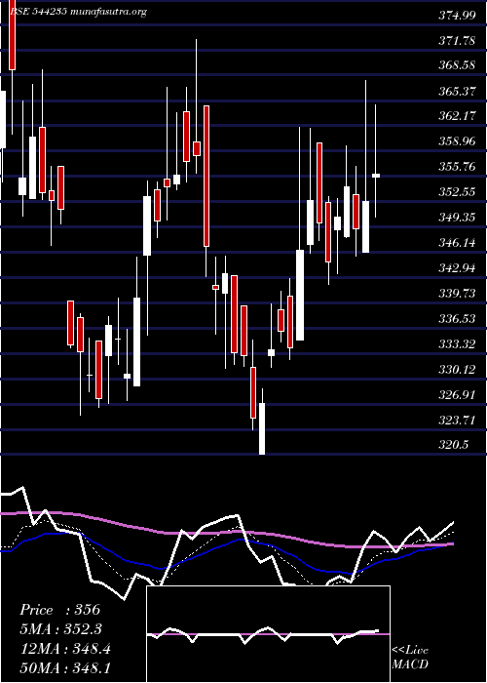The width and height of the screenshot is (487, 683).
Task: Select the 342.94 price axis label
Action: tap(457, 268)
